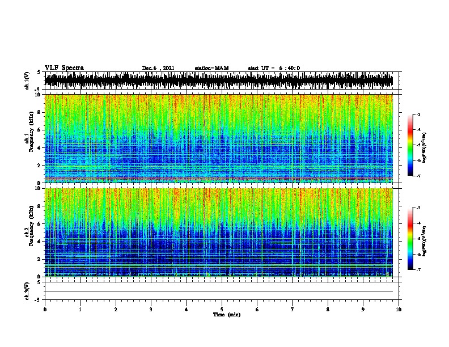Viewport: 449px width, 347px height.
Task: Select the ch.1 colorbar log(PSD) label
Action: [x=425, y=148]
